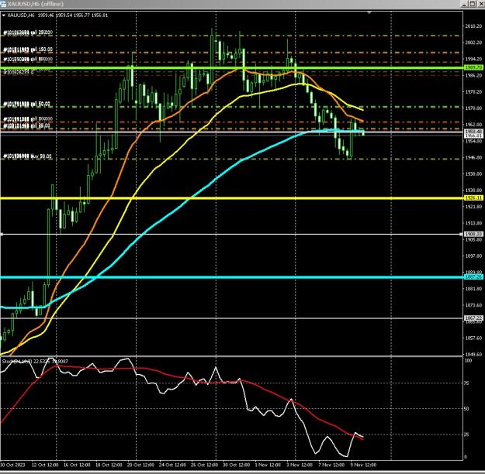Click the 1849.60 price scale label
Viewport: 485px width, 474px height.
473,354
